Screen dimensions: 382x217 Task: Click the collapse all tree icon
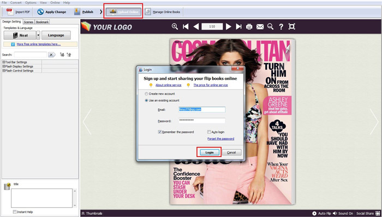[x=69, y=55]
